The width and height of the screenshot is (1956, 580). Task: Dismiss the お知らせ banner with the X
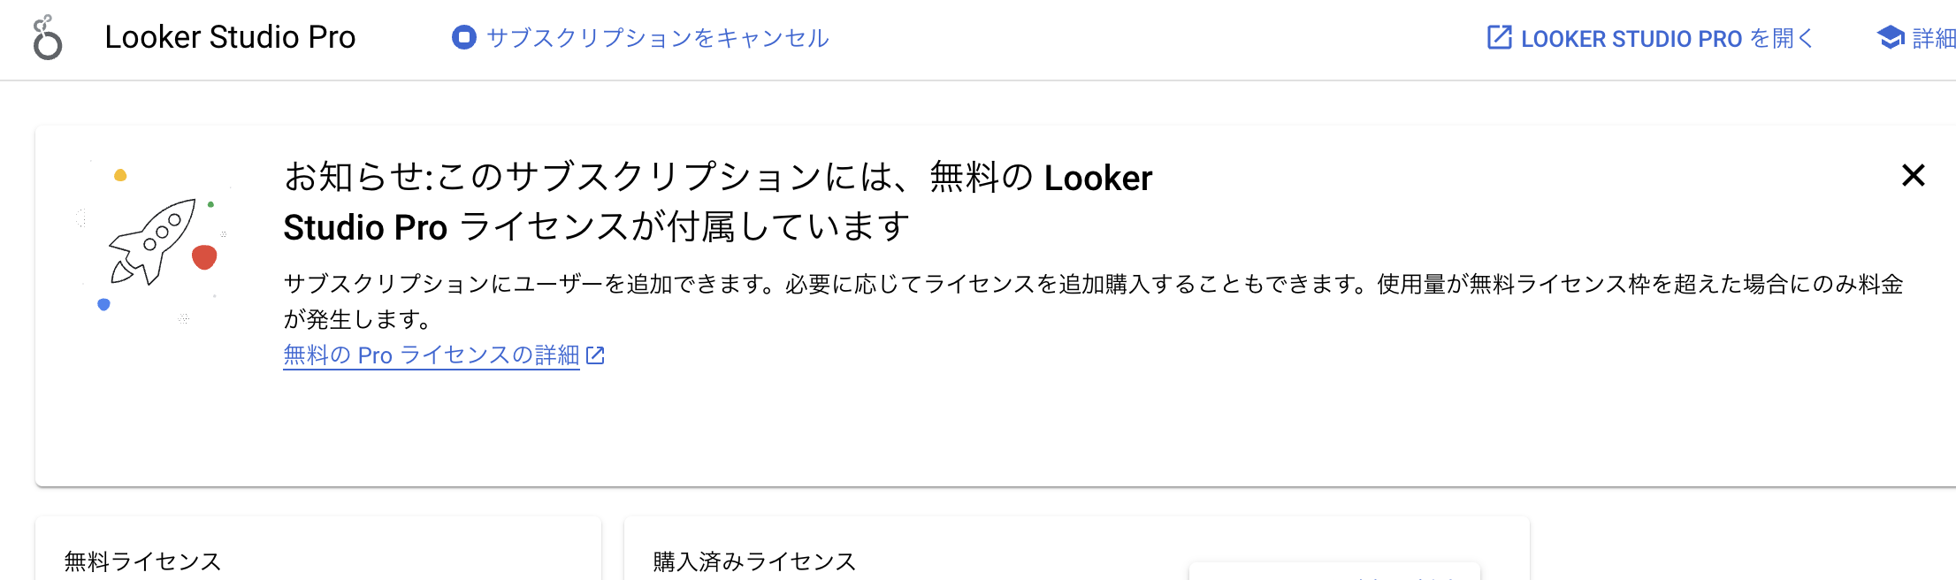coord(1913,175)
